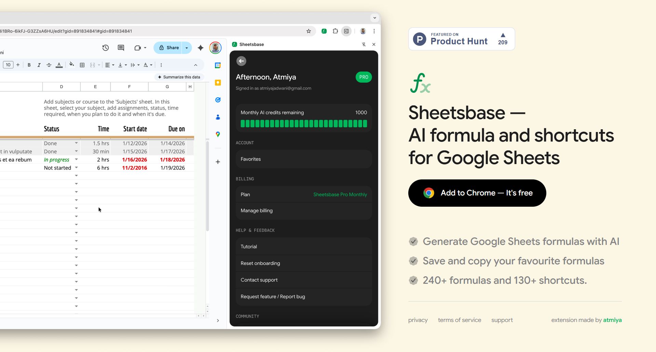Open Google Contacts in the side panel

(218, 117)
